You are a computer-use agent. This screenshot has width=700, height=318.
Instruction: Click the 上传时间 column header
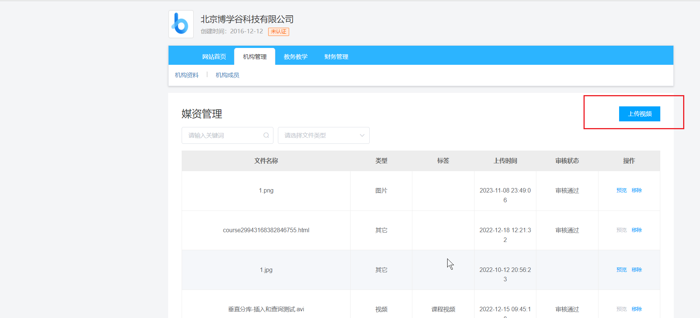tap(505, 161)
